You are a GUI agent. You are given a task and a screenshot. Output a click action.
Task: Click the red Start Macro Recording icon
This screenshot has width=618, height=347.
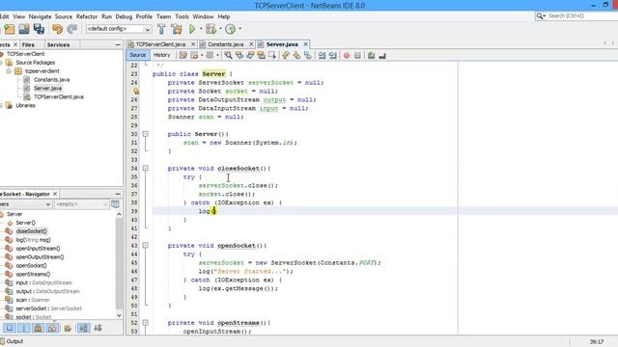(347, 56)
